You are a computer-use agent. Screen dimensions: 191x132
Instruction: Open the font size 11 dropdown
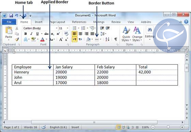(x=68, y=28)
